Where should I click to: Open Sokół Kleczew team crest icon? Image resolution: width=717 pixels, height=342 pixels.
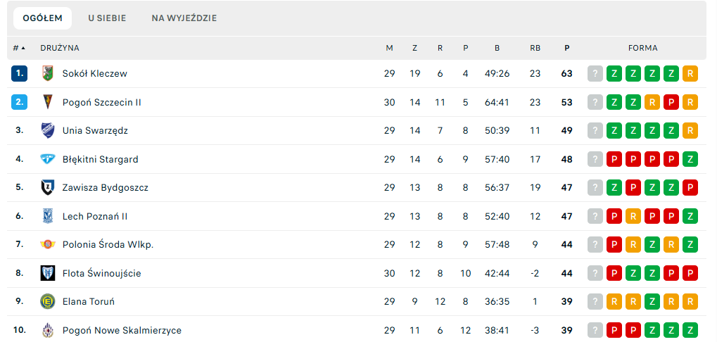(48, 74)
